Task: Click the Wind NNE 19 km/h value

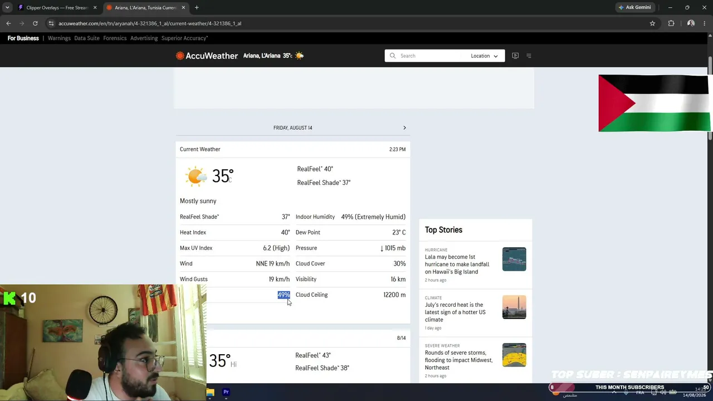Action: click(x=273, y=263)
